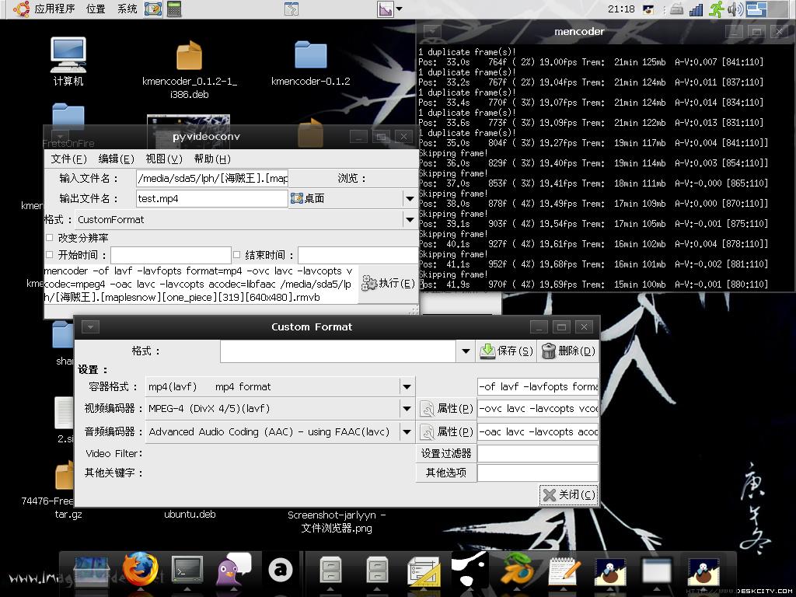The height and width of the screenshot is (597, 796).
Task: Click the green running man tray icon
Action: tap(716, 9)
